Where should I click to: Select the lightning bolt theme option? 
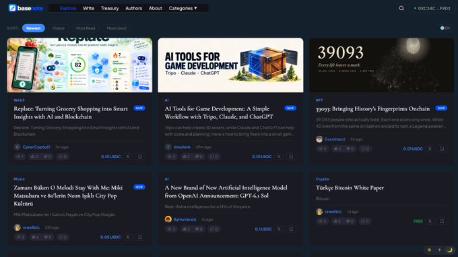click(439, 250)
